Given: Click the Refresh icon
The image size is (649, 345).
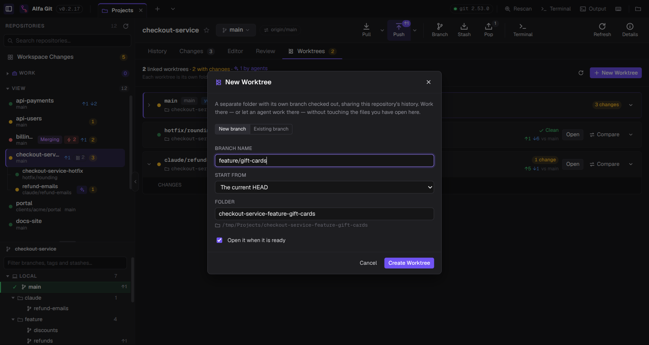Looking at the screenshot, I should pos(602,30).
